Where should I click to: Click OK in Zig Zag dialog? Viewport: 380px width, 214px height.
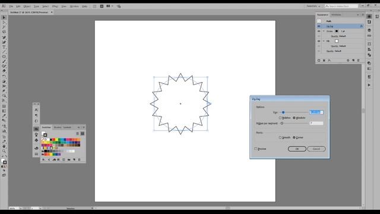tap(297, 149)
